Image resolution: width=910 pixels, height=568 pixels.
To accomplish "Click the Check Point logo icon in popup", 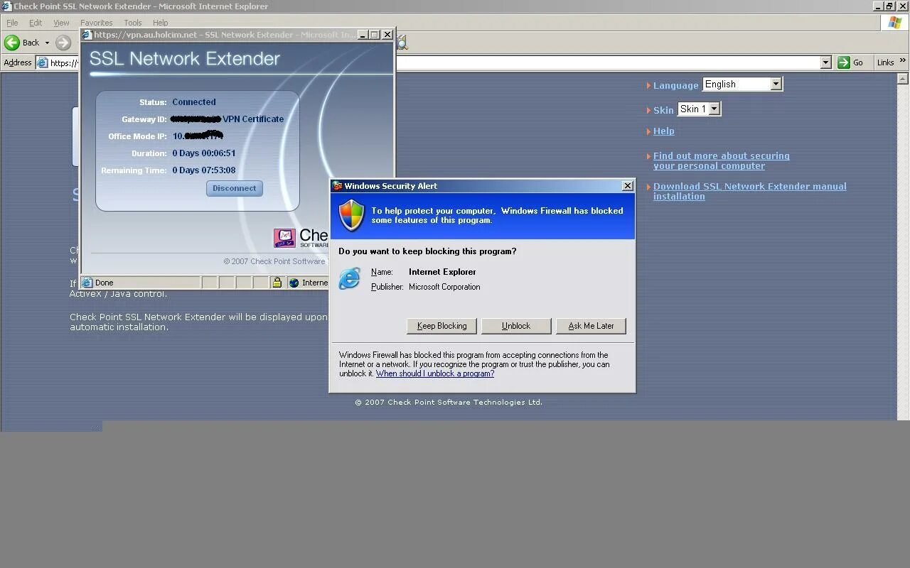I will [284, 238].
